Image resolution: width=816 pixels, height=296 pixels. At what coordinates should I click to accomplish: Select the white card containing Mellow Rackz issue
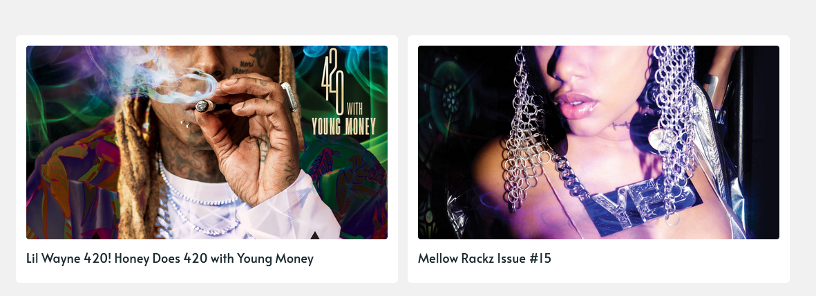click(598, 159)
